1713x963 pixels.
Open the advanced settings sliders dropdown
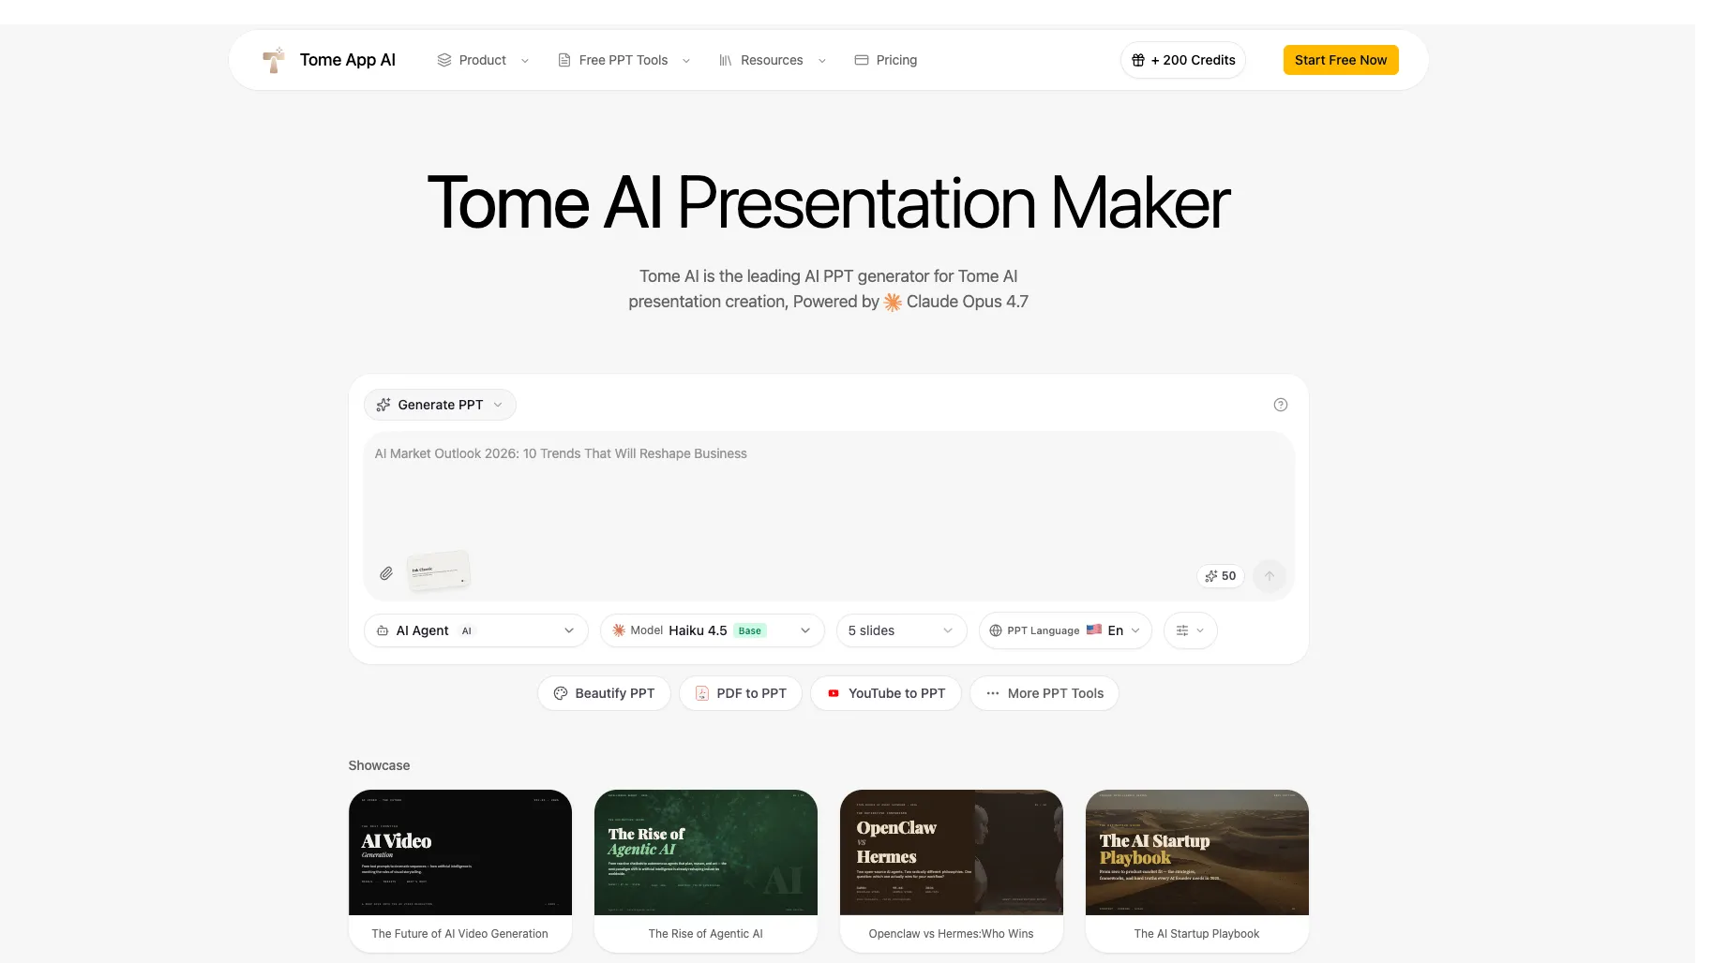click(x=1191, y=630)
